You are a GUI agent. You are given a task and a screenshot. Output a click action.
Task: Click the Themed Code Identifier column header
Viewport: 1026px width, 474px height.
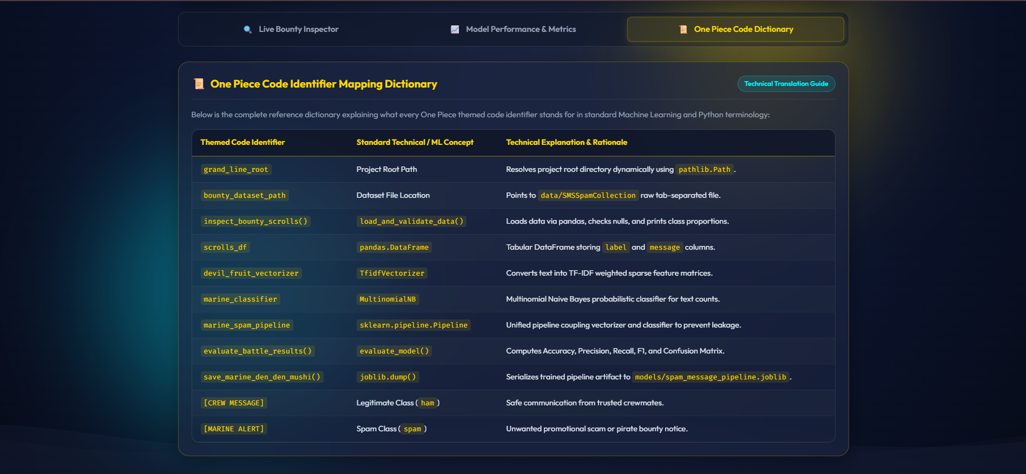[x=242, y=142]
